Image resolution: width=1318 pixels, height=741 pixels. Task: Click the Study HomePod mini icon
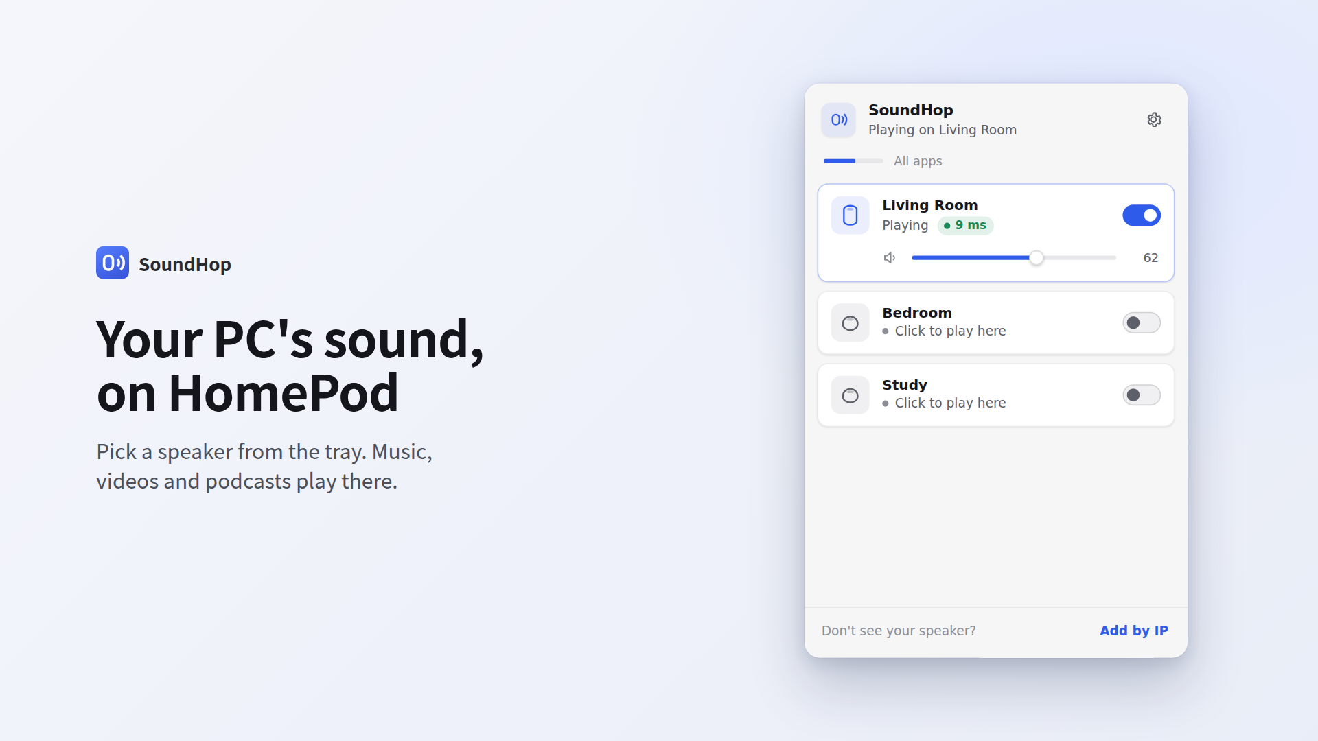coord(850,395)
